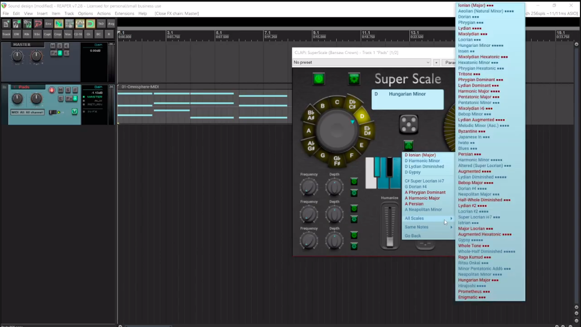Screen dimensions: 581x327
Task: Solo the MASTER track
Action: tap(60, 46)
